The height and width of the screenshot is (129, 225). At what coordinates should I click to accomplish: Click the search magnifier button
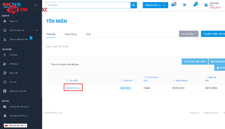coord(134,5)
